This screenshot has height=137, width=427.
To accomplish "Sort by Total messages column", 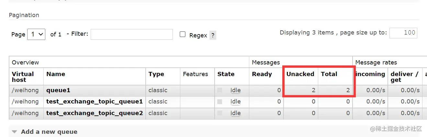I will point(329,74).
